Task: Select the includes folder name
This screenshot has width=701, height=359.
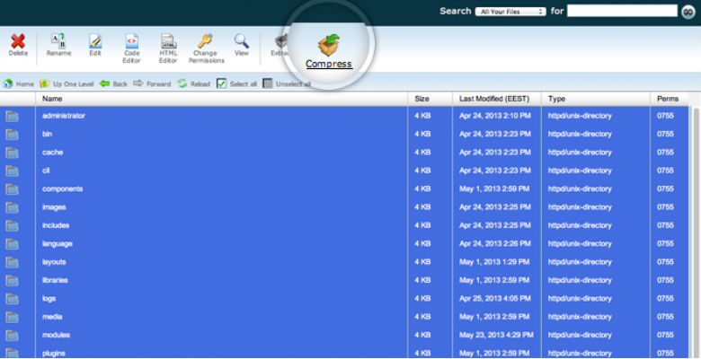Action: (x=56, y=225)
